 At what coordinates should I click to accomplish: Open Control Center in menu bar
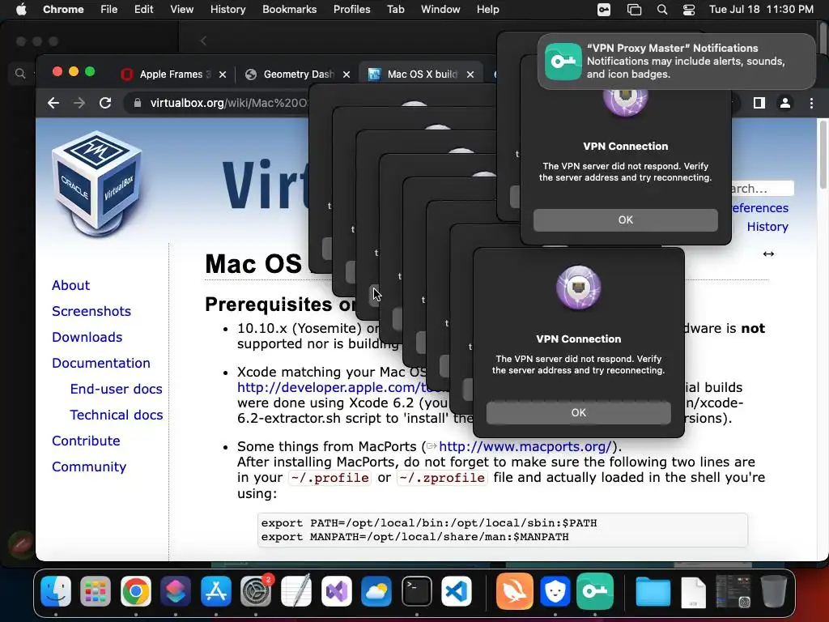(689, 10)
